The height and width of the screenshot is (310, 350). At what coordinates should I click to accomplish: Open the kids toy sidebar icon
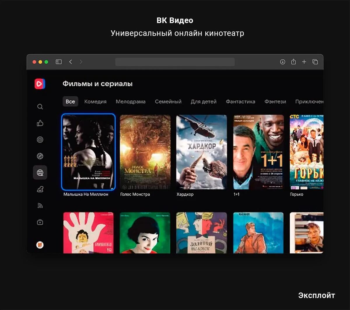click(40, 190)
